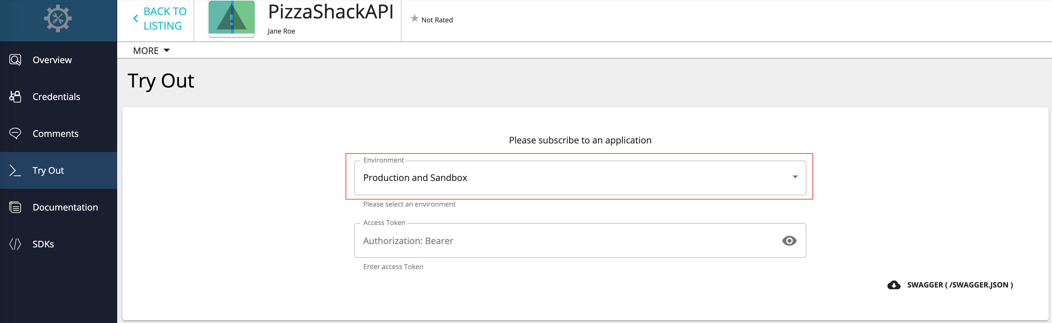Switch to the Try Out section

pos(48,171)
